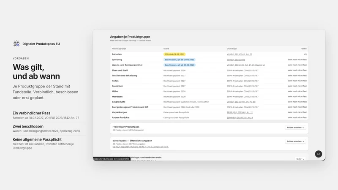The image size is (338, 190).
Task: Select the Andere Produkte row name
Action: coord(120,118)
